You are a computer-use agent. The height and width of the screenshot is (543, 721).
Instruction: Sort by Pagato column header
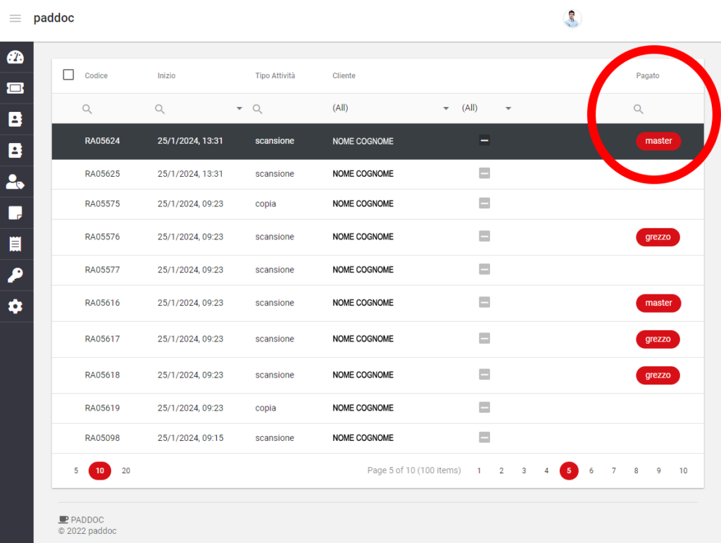coord(648,75)
